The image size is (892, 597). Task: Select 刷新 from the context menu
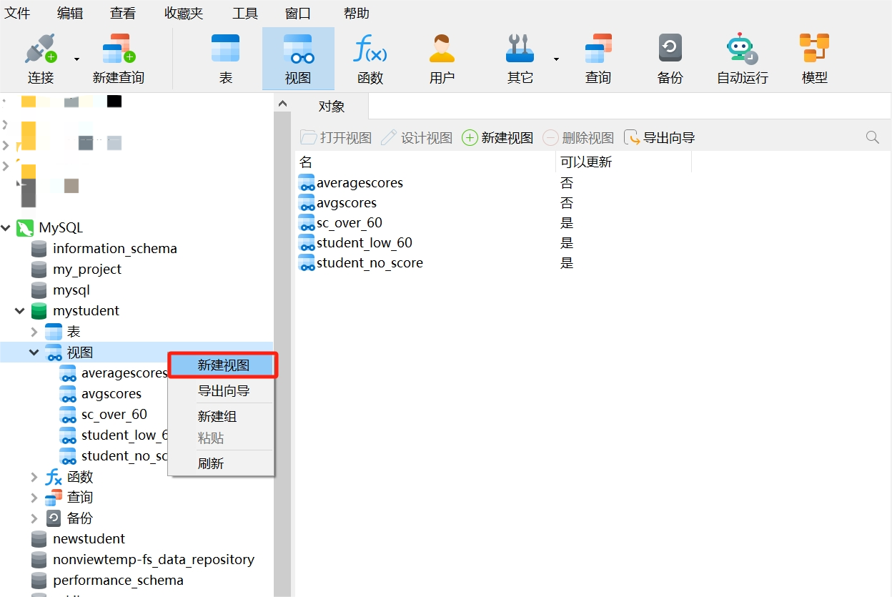[x=211, y=463]
